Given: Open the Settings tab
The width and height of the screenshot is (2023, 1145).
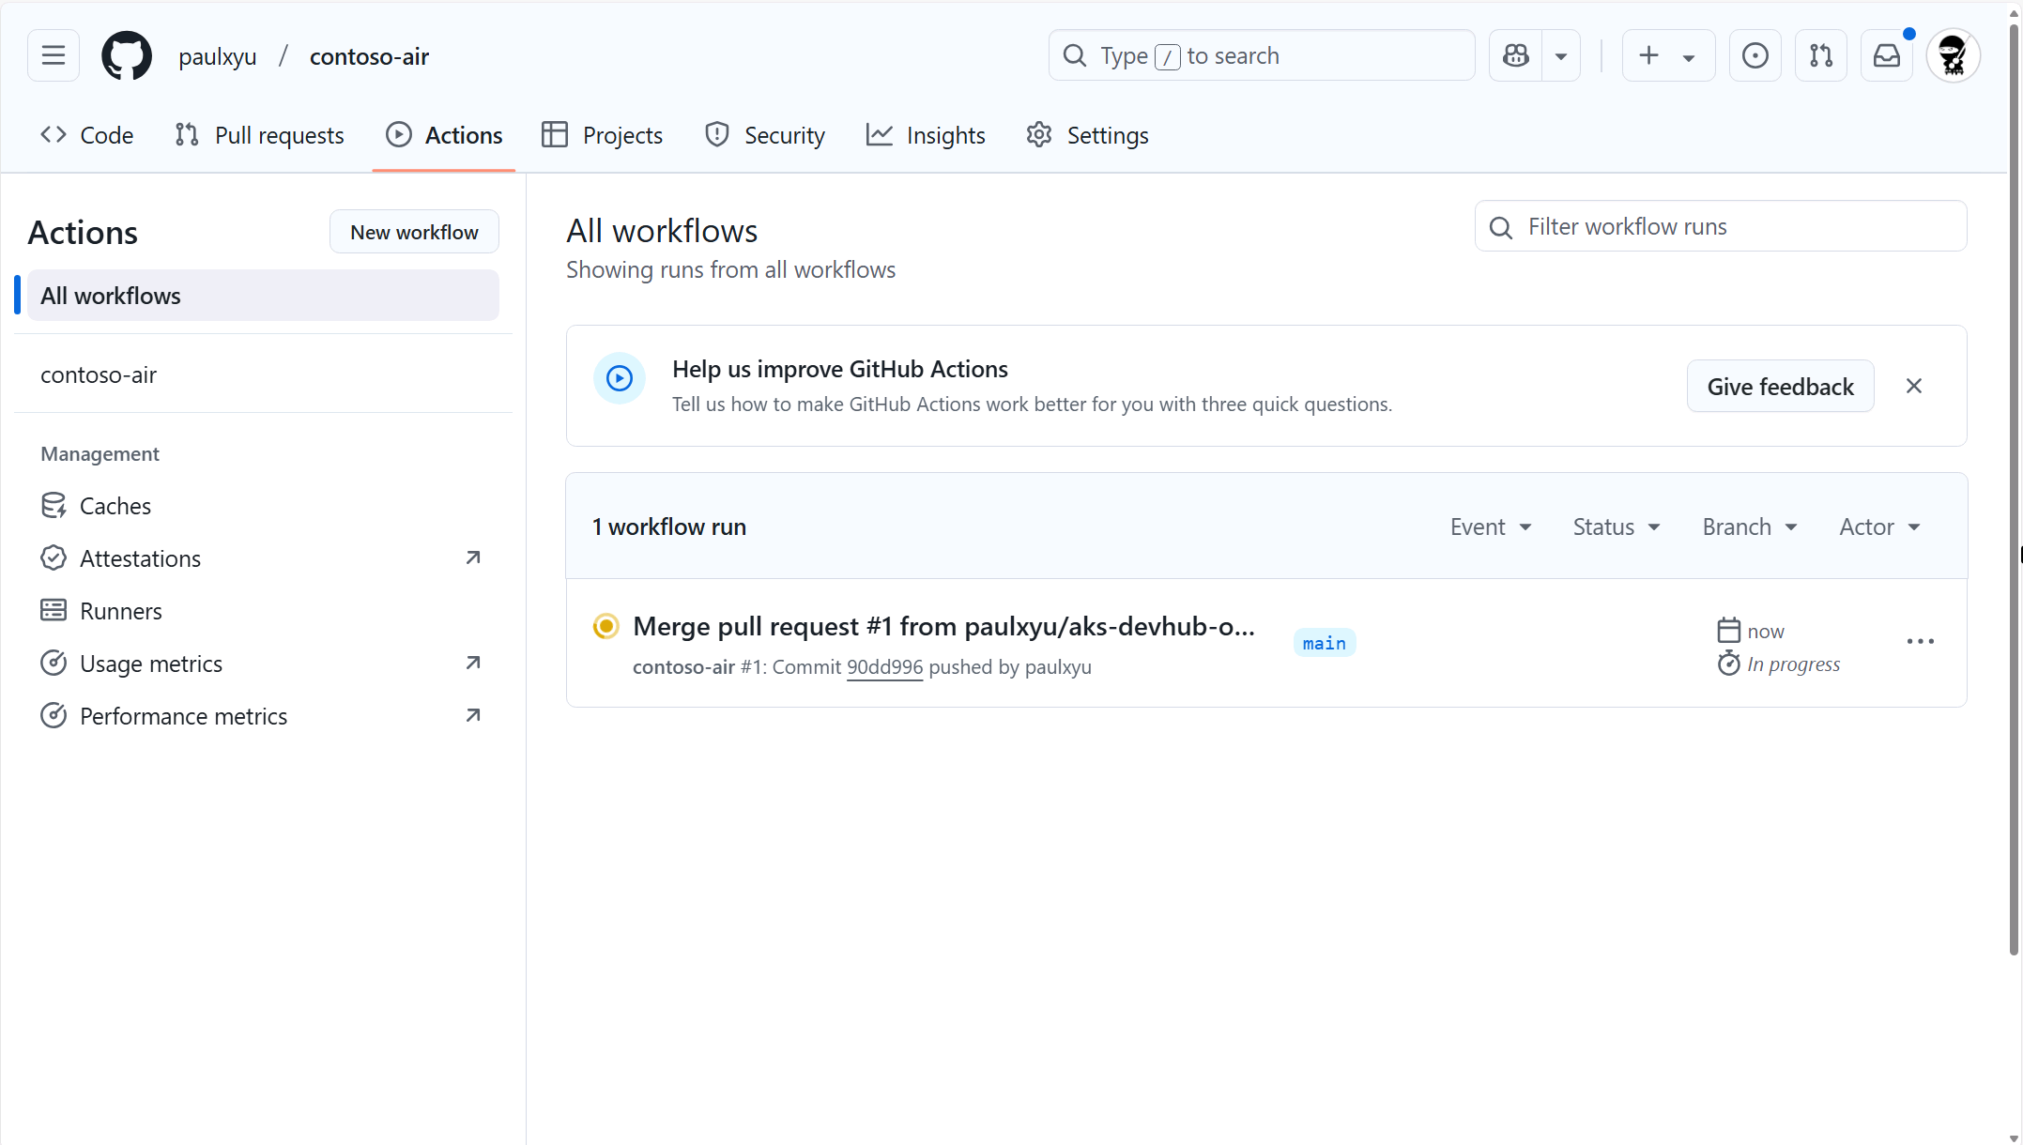Looking at the screenshot, I should [x=1087, y=135].
